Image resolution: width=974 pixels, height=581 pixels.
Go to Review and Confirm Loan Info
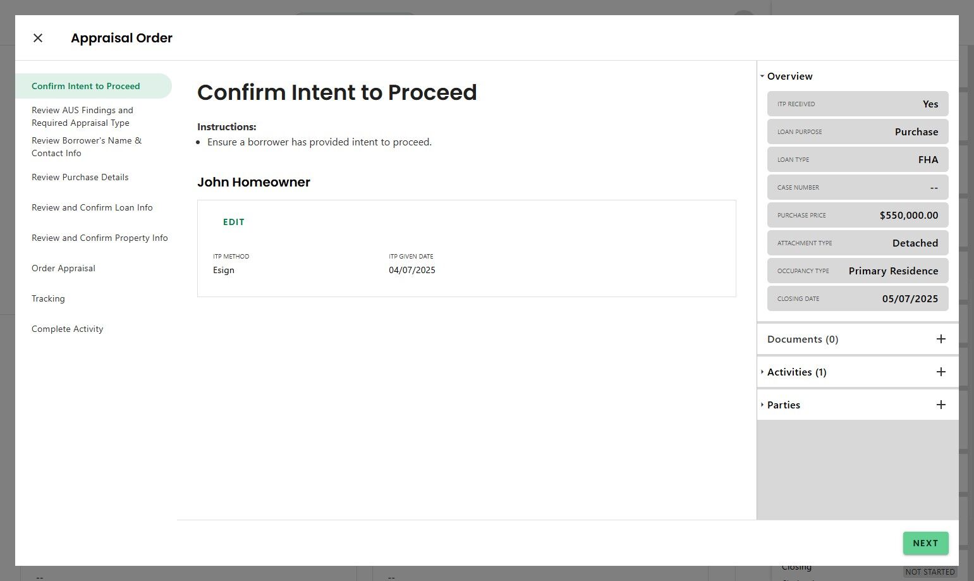(x=92, y=207)
